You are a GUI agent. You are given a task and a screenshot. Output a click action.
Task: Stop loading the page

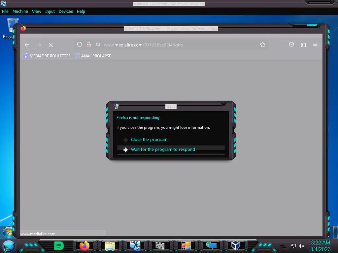pos(51,45)
